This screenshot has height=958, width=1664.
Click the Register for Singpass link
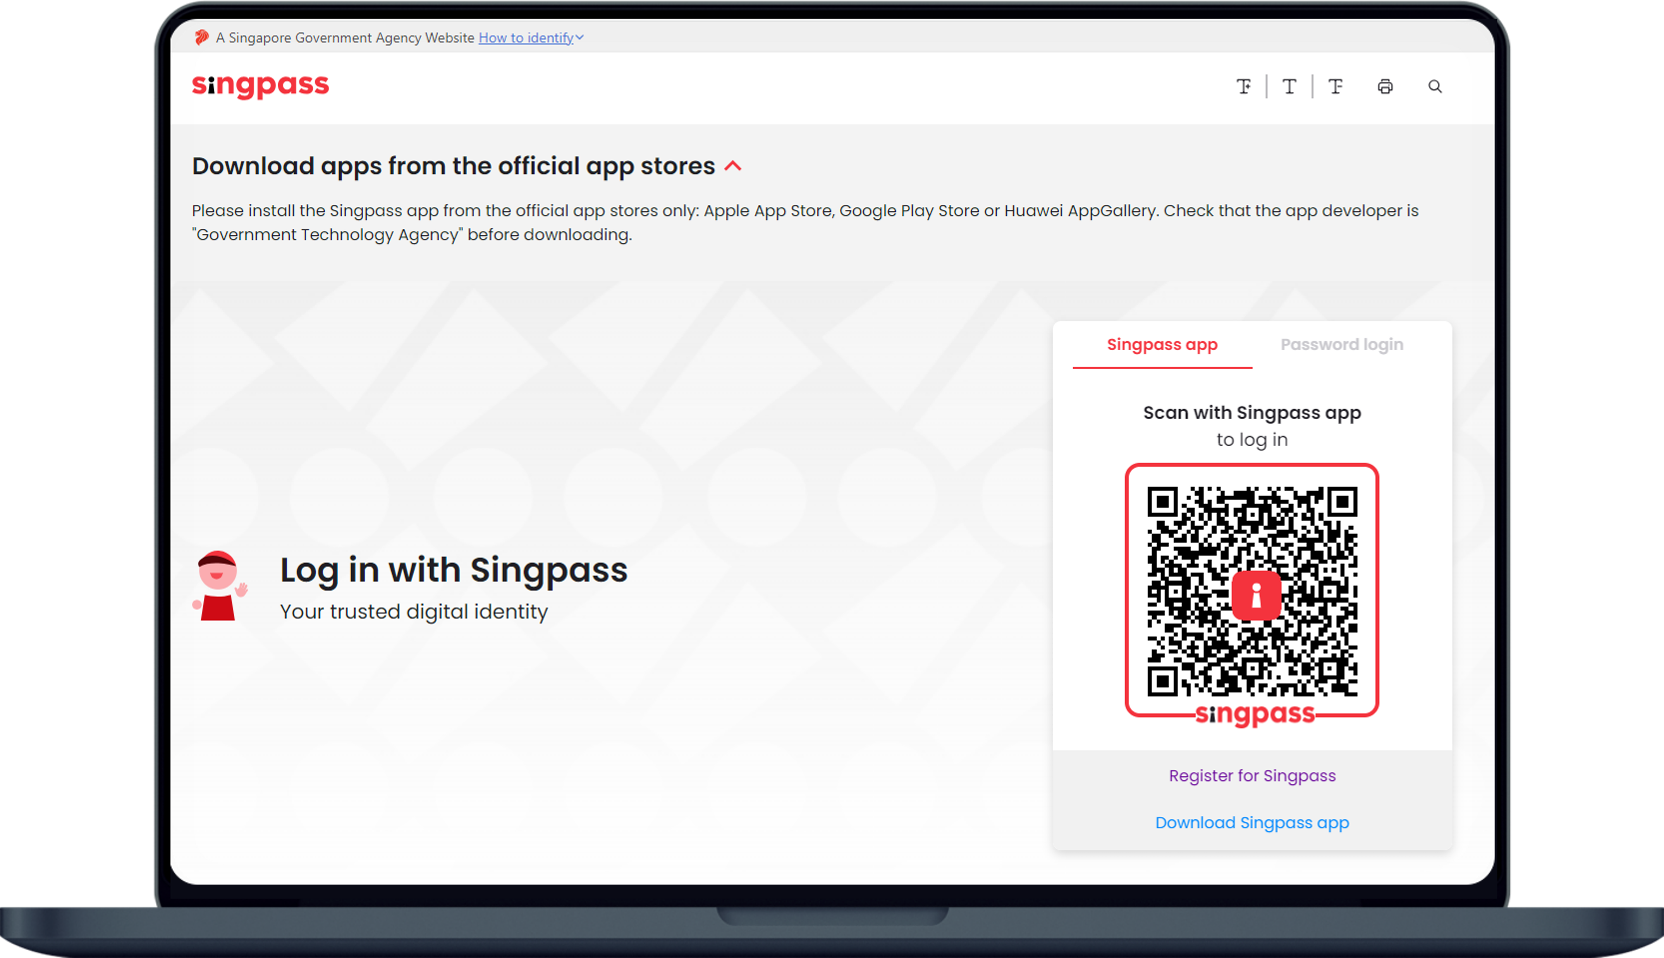(x=1252, y=776)
